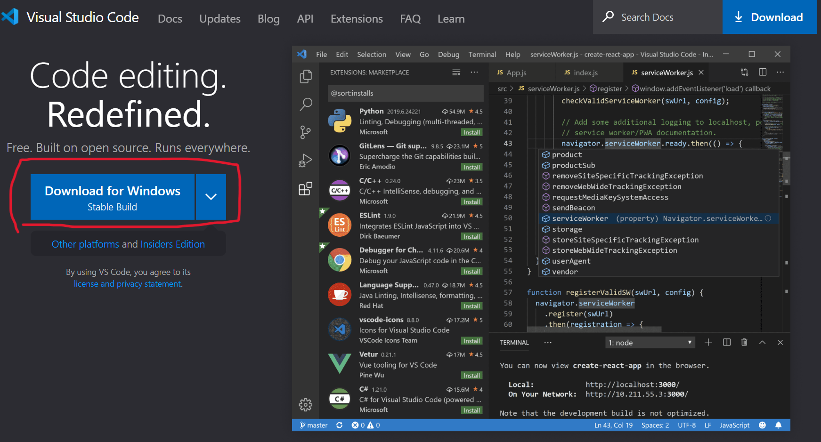Viewport: 821px width, 442px height.
Task: Open the Learn navigation link
Action: [451, 19]
